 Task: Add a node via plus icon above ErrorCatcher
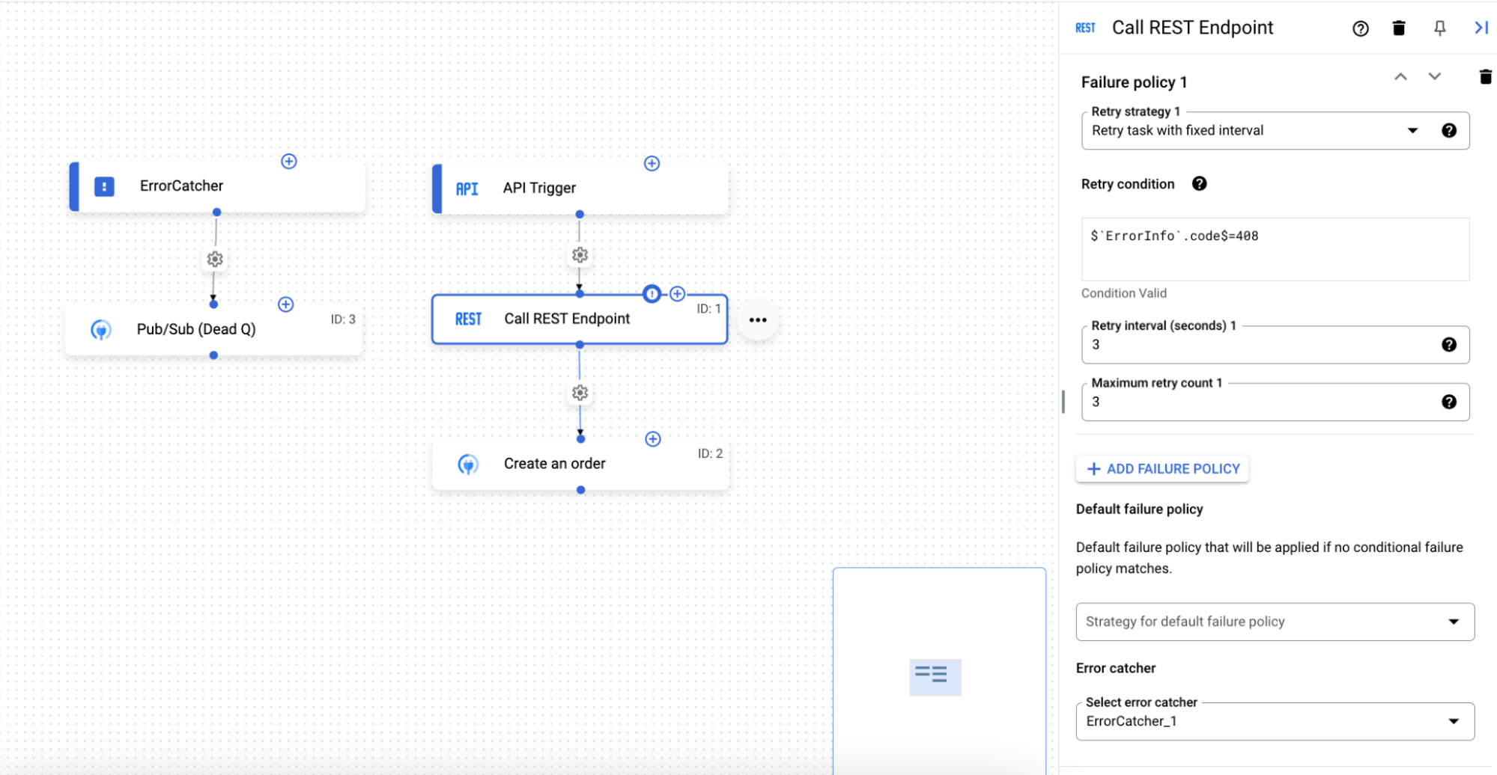click(289, 160)
